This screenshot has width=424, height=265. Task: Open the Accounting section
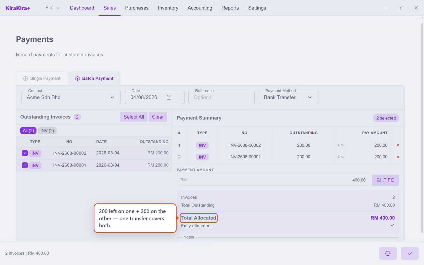pos(200,8)
